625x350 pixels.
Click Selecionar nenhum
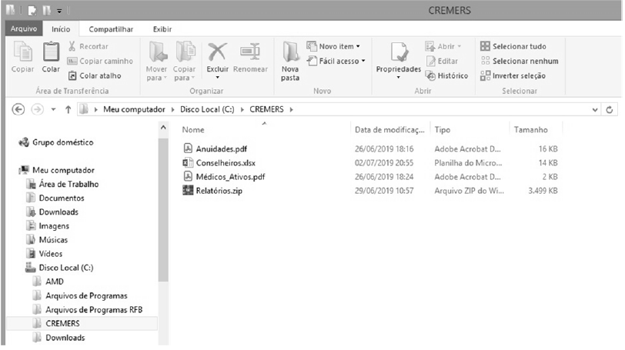(x=520, y=61)
